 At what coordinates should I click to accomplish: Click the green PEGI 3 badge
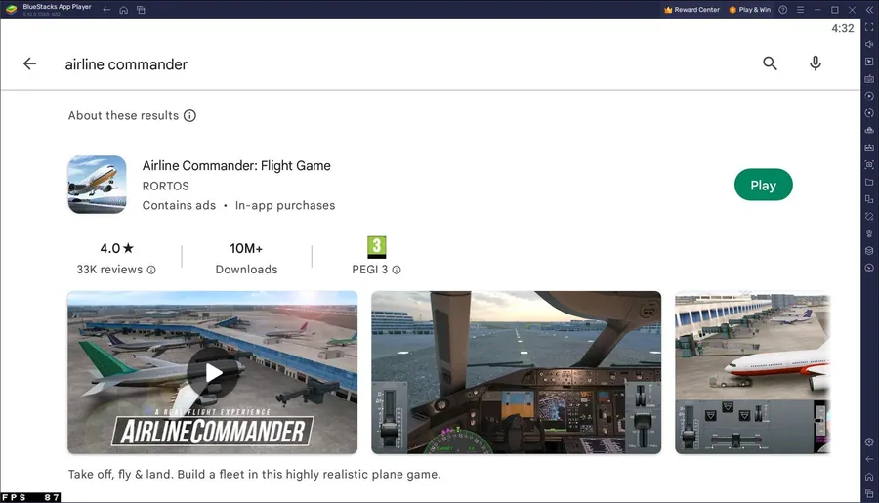click(377, 247)
